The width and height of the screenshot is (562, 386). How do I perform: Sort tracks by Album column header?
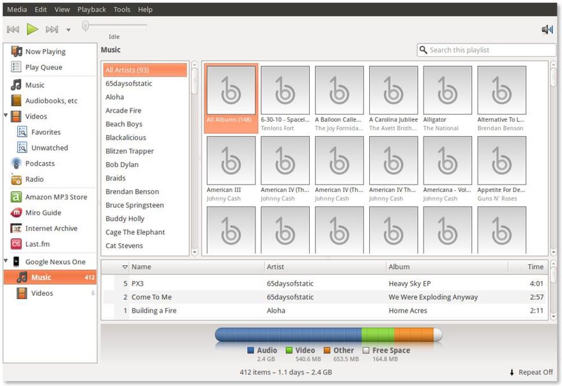tap(447, 267)
